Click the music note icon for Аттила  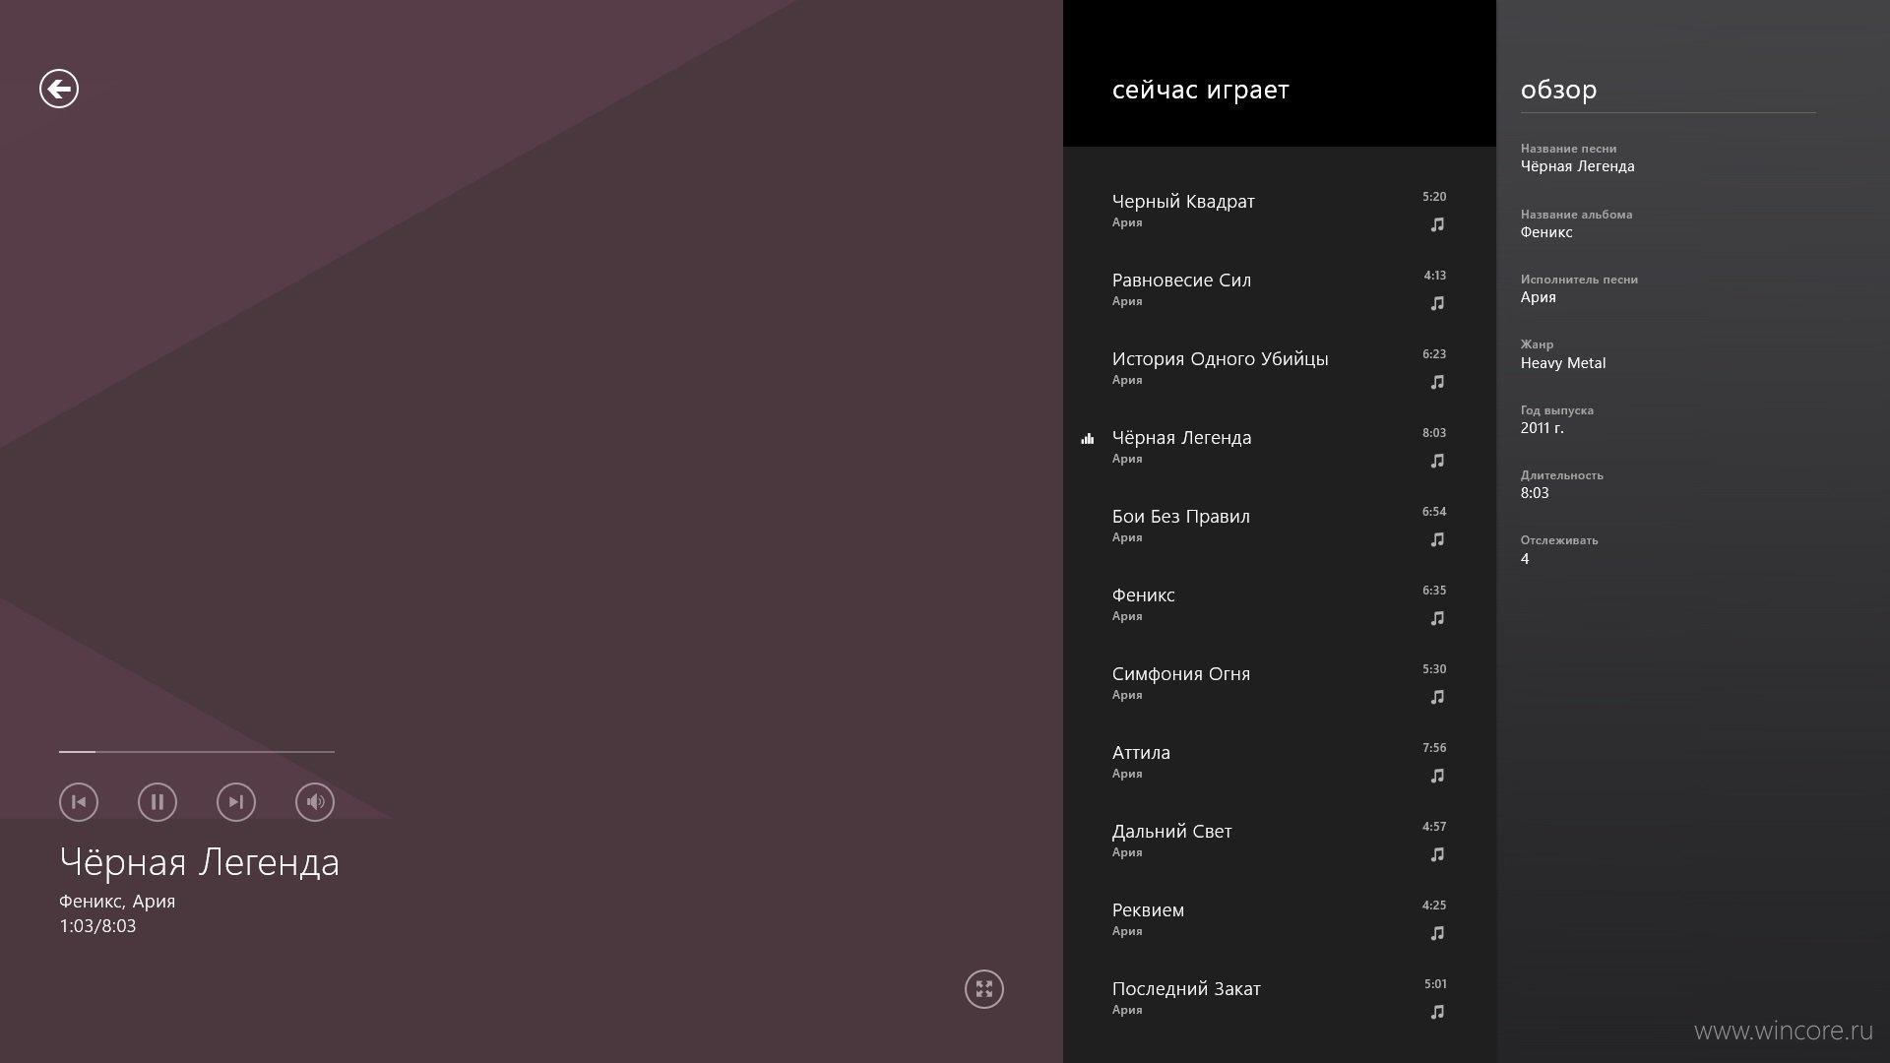coord(1437,776)
